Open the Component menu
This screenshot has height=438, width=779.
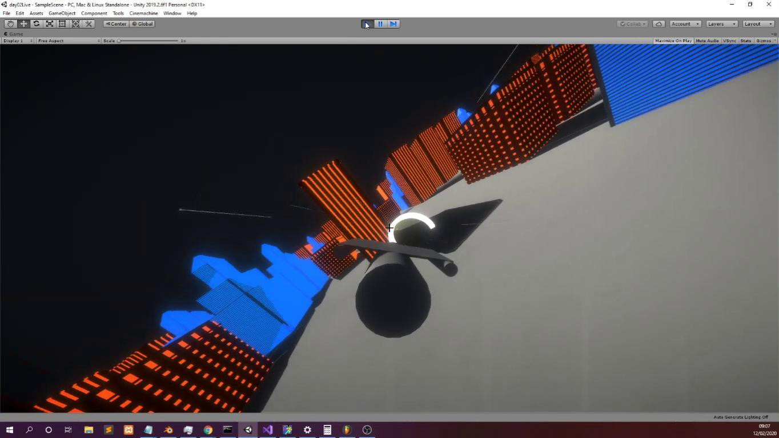(x=94, y=13)
